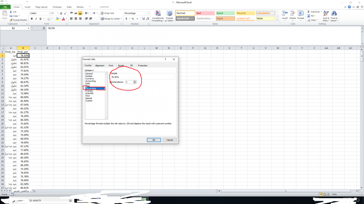Click the Increase Indent icon
Image resolution: width=364 pixels, height=204 pixels.
click(91, 19)
